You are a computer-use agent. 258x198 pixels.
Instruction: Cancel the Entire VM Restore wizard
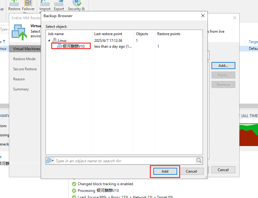223,170
